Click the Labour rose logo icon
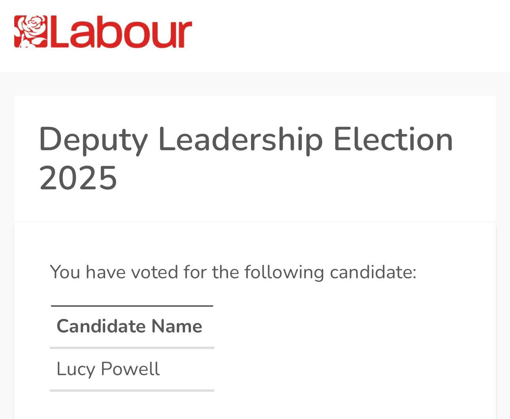Screen dimensions: 510x419 coord(30,32)
